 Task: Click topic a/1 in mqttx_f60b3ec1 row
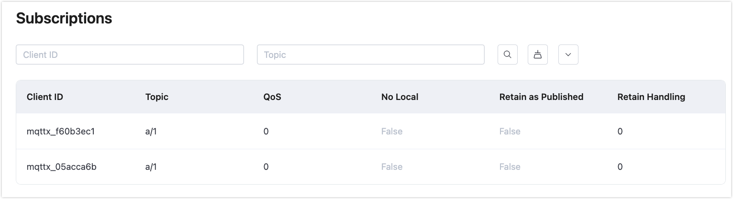[151, 131]
